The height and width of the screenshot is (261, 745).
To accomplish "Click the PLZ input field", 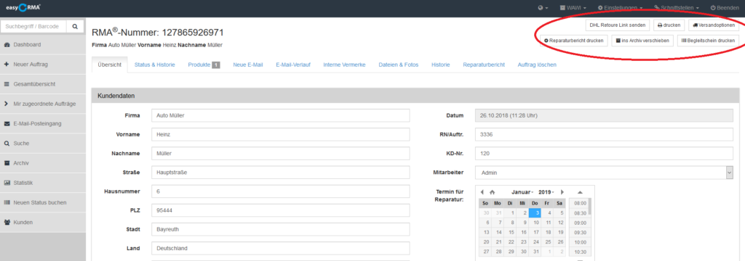I will (280, 210).
